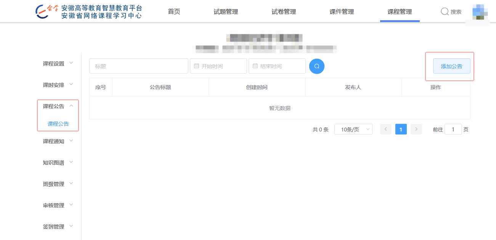The height and width of the screenshot is (240, 496).
Task: Click the next page arrow
Action: (416, 130)
